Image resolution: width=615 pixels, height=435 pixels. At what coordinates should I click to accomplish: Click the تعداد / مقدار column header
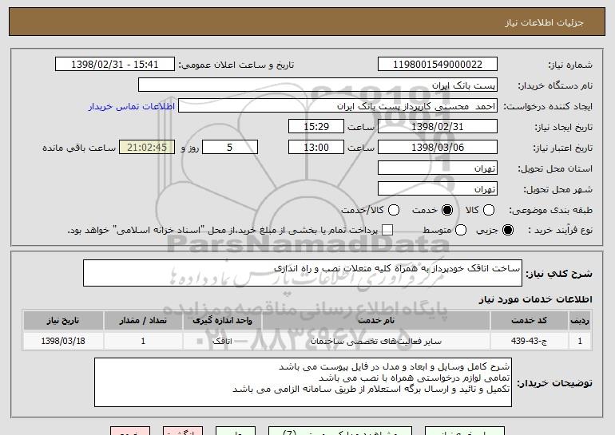(143, 321)
